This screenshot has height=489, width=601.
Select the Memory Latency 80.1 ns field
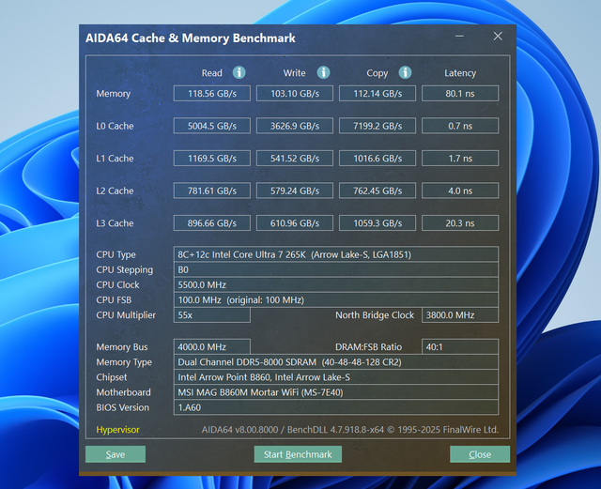point(459,94)
